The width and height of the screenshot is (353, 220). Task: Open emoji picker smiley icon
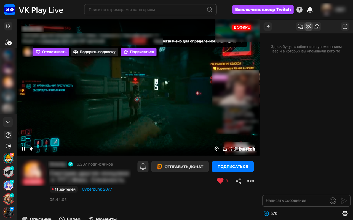tap(333, 201)
